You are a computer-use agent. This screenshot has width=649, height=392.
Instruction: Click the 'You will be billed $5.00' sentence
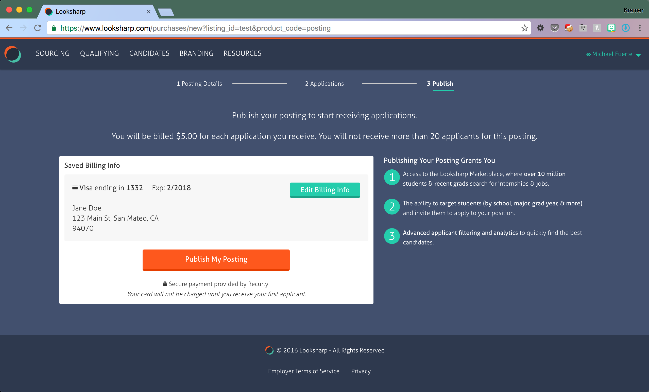[x=324, y=136]
